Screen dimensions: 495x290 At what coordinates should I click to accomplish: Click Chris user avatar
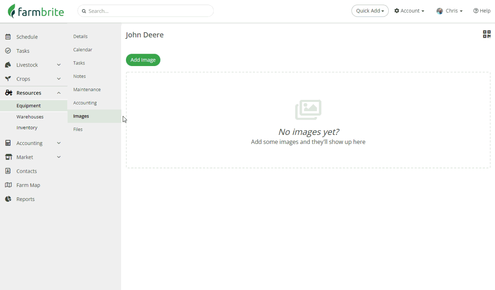pos(439,11)
